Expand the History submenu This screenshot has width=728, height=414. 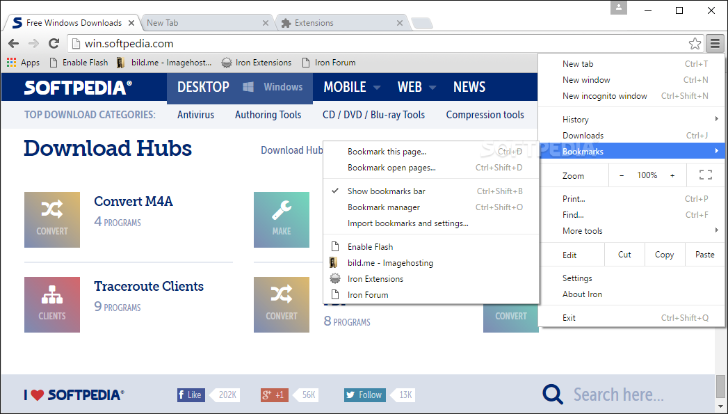632,120
